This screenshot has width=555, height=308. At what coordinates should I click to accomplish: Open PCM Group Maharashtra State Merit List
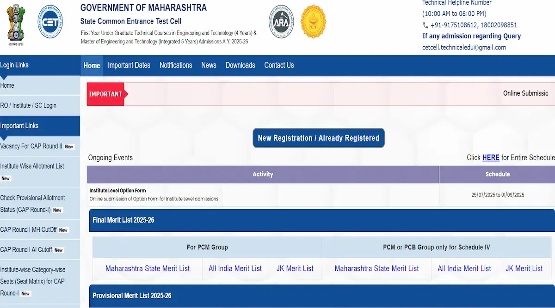coord(148,268)
